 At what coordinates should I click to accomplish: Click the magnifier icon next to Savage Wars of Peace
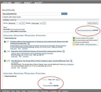[x=71, y=61]
